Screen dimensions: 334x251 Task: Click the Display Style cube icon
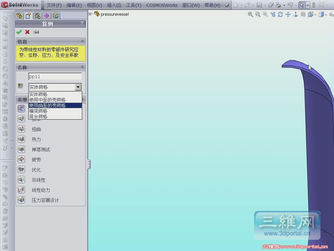pos(321,14)
